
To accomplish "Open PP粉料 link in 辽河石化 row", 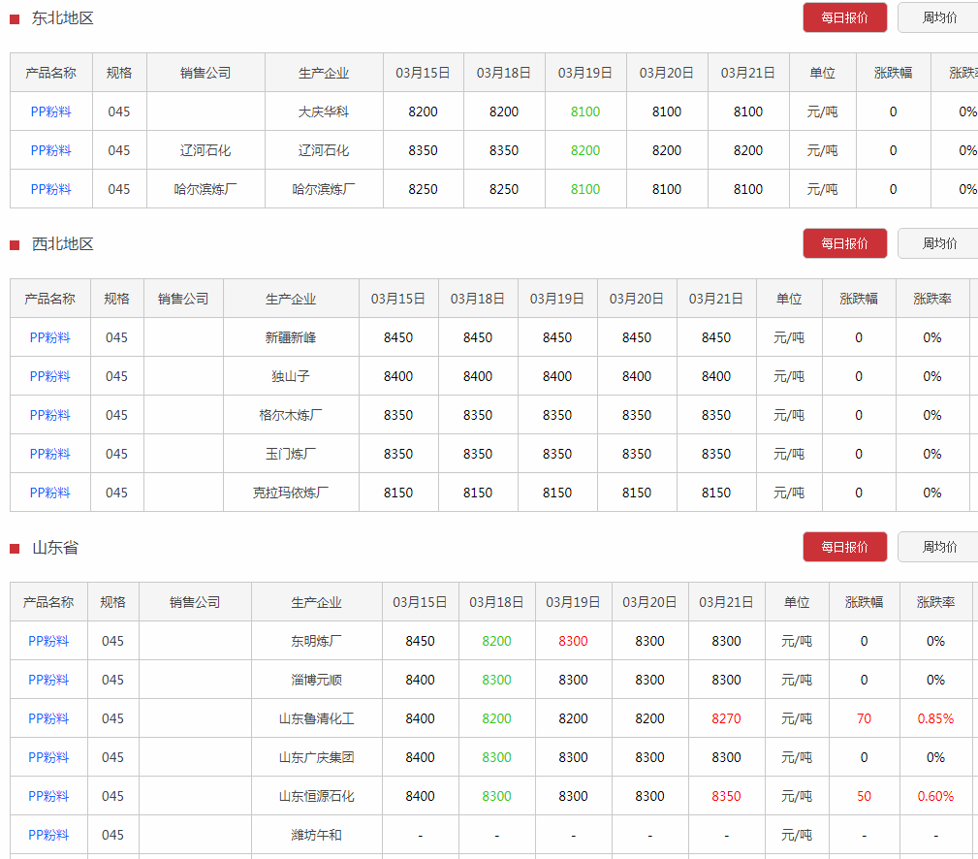I will pos(51,150).
